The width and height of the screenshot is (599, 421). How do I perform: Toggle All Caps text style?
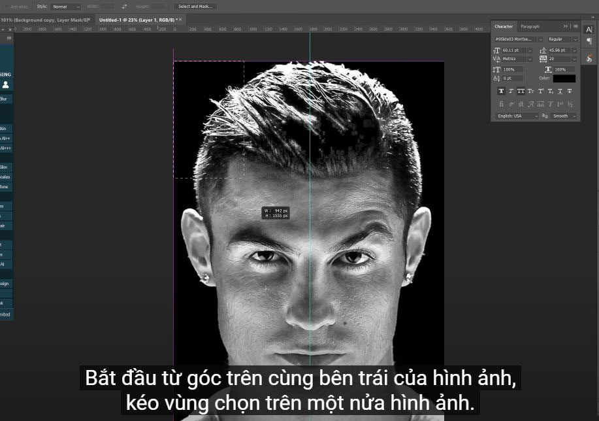521,91
